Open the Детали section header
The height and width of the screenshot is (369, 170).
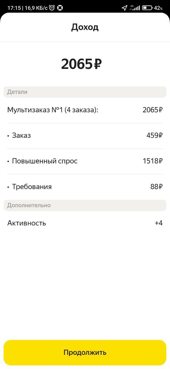click(85, 92)
